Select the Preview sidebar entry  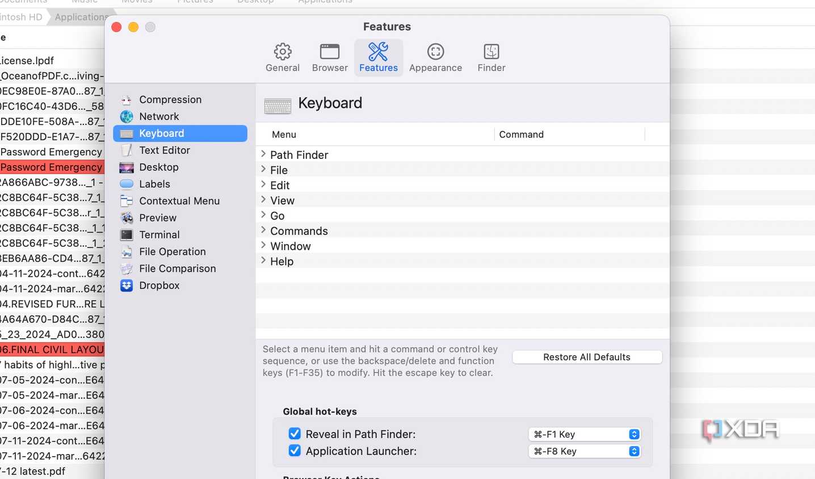pyautogui.click(x=180, y=218)
